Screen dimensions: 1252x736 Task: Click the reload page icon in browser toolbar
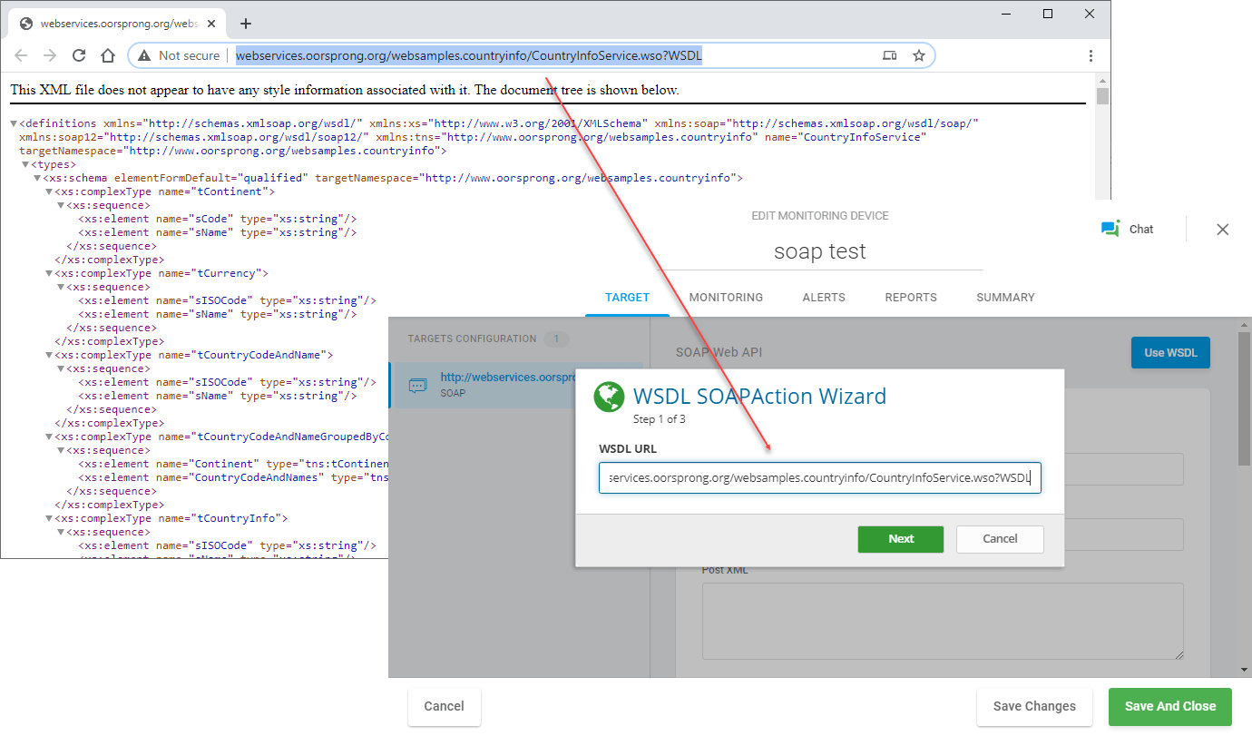79,55
